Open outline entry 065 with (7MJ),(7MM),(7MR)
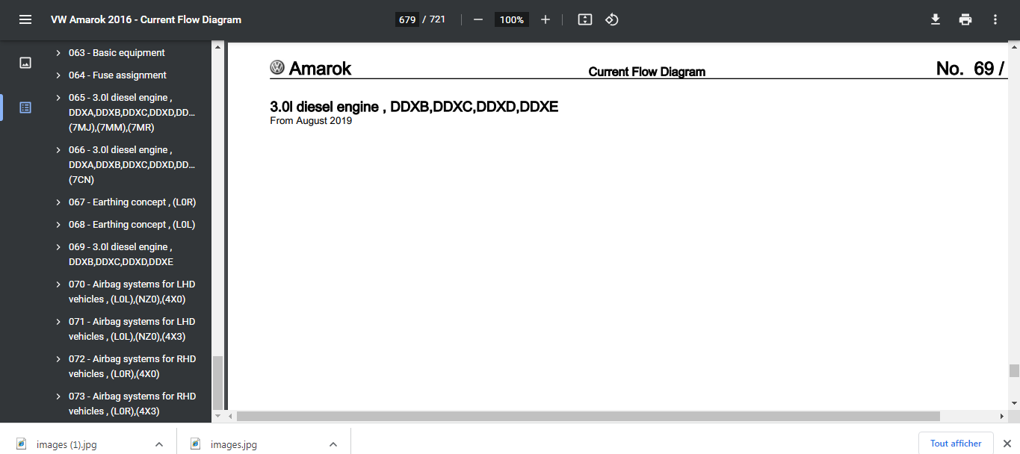The height and width of the screenshot is (454, 1020). click(x=132, y=113)
